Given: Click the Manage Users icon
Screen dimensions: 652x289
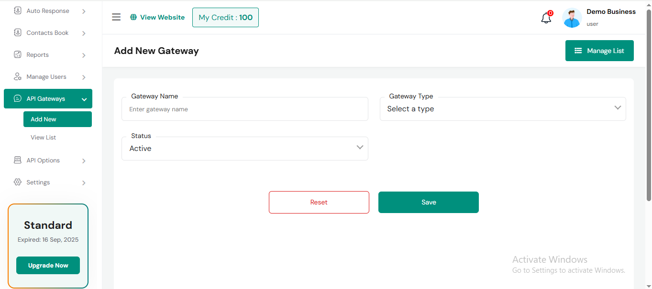Looking at the screenshot, I should click(x=18, y=76).
